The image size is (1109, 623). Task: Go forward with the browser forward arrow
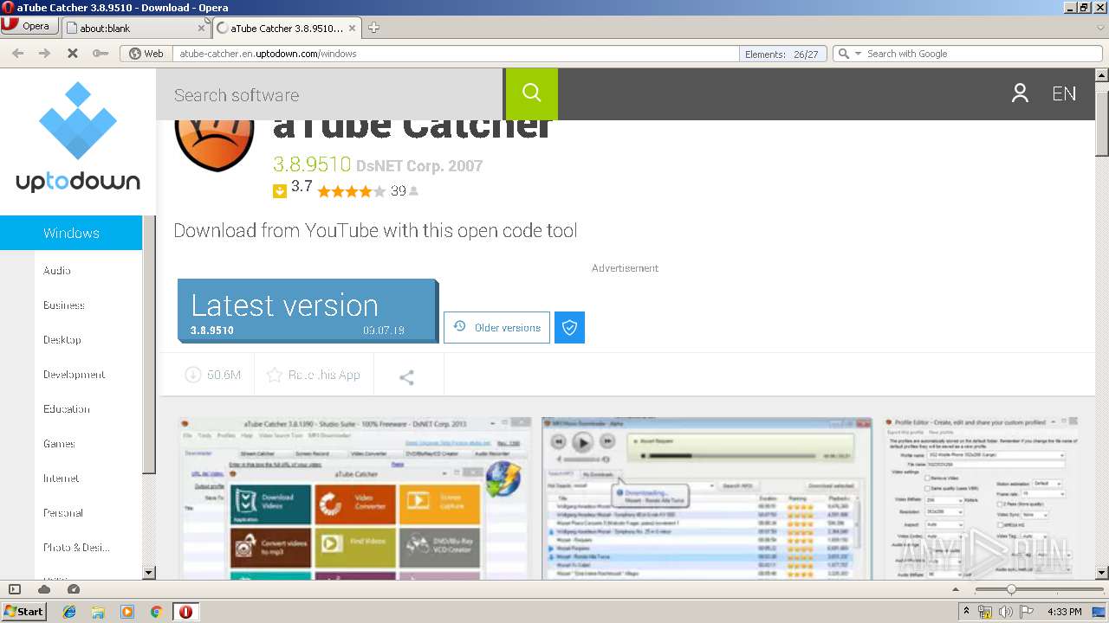(44, 54)
